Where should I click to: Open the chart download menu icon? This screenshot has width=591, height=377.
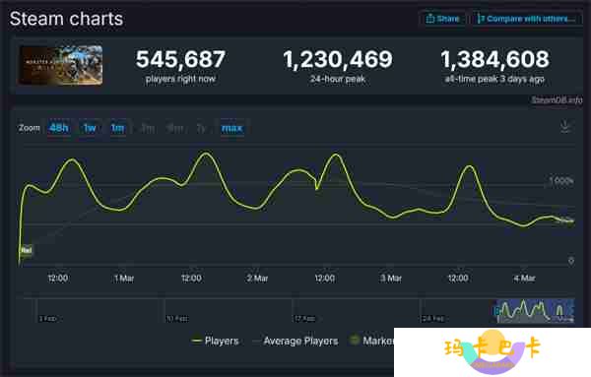click(x=565, y=127)
